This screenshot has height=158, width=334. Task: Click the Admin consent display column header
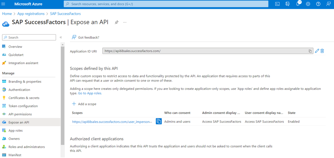(221, 113)
